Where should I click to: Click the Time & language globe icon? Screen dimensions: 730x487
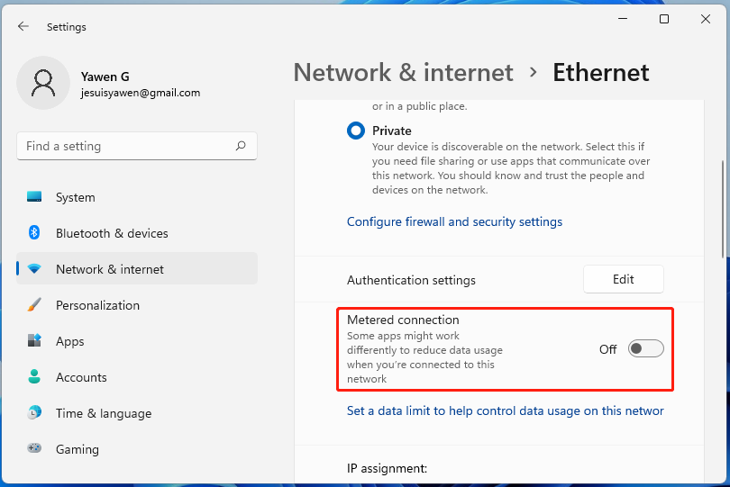34,413
